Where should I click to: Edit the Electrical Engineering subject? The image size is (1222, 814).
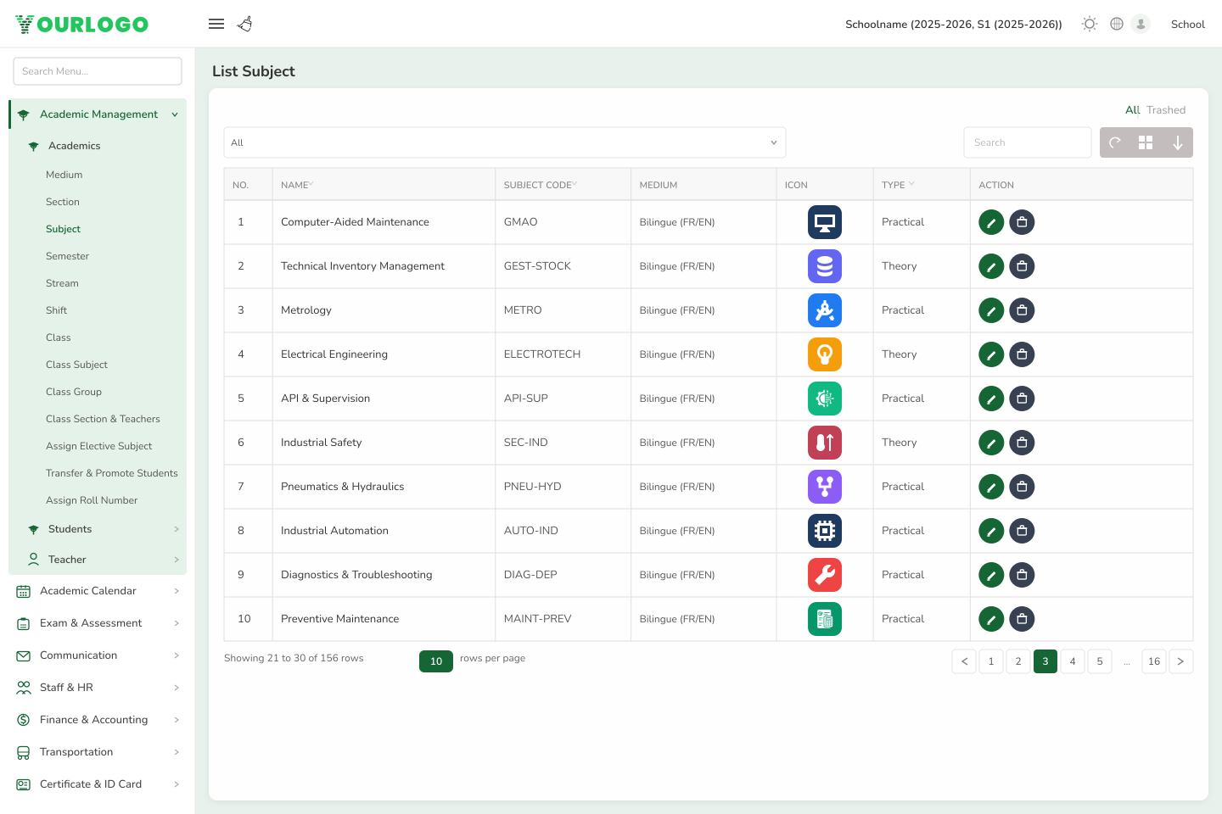991,354
